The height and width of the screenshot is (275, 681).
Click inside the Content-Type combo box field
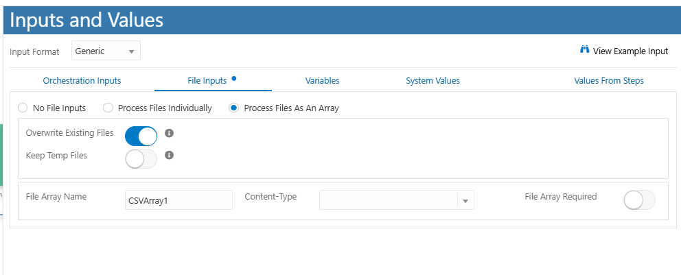point(389,200)
